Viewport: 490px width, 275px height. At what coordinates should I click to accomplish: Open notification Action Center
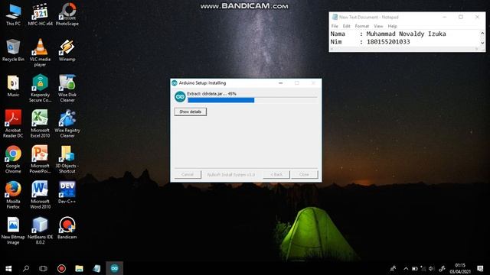pyautogui.click(x=480, y=268)
